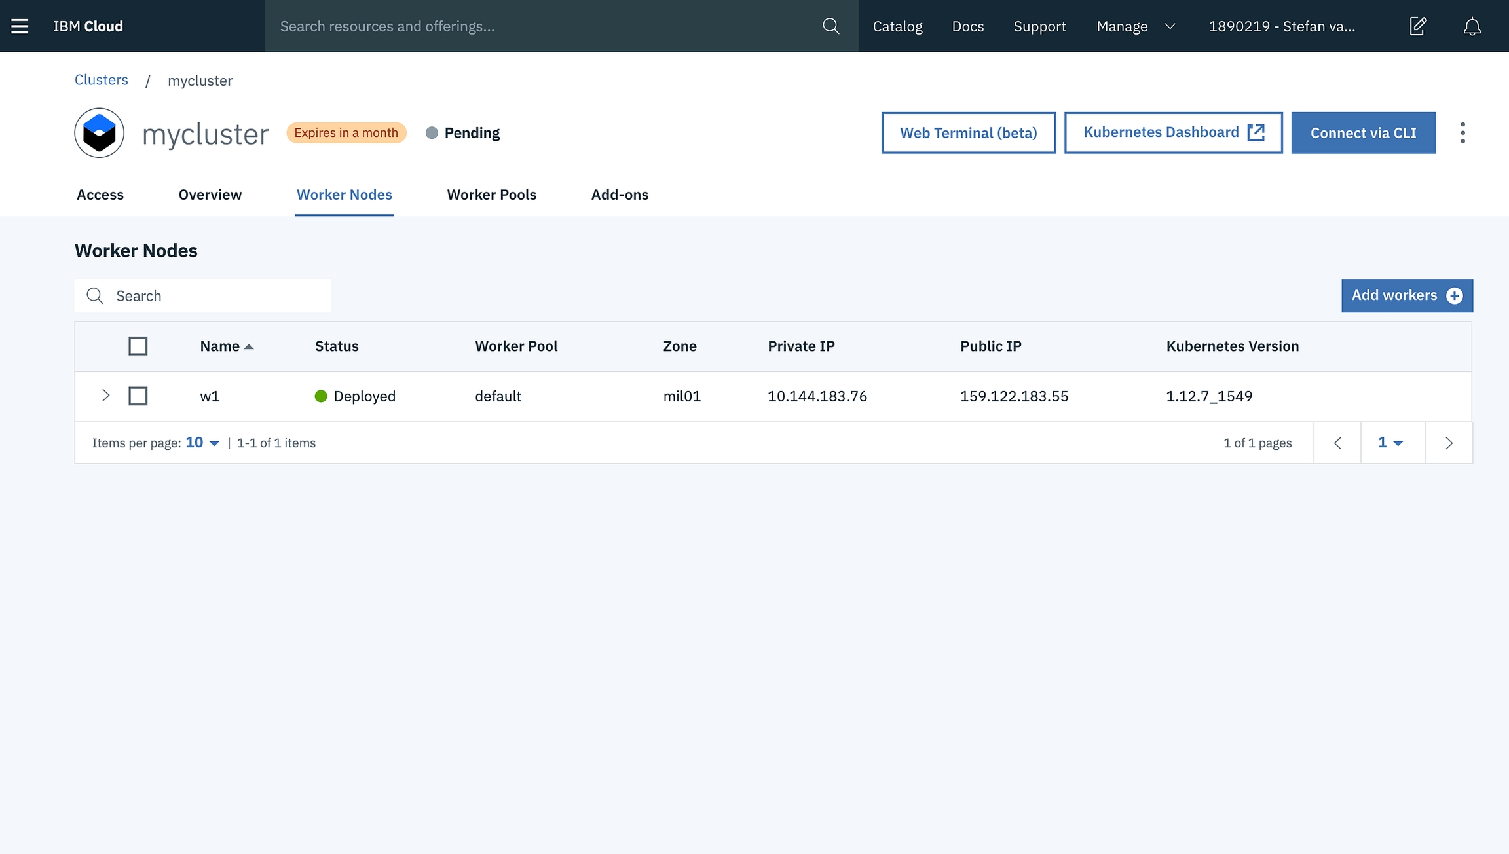Click the Zone column header

(680, 346)
